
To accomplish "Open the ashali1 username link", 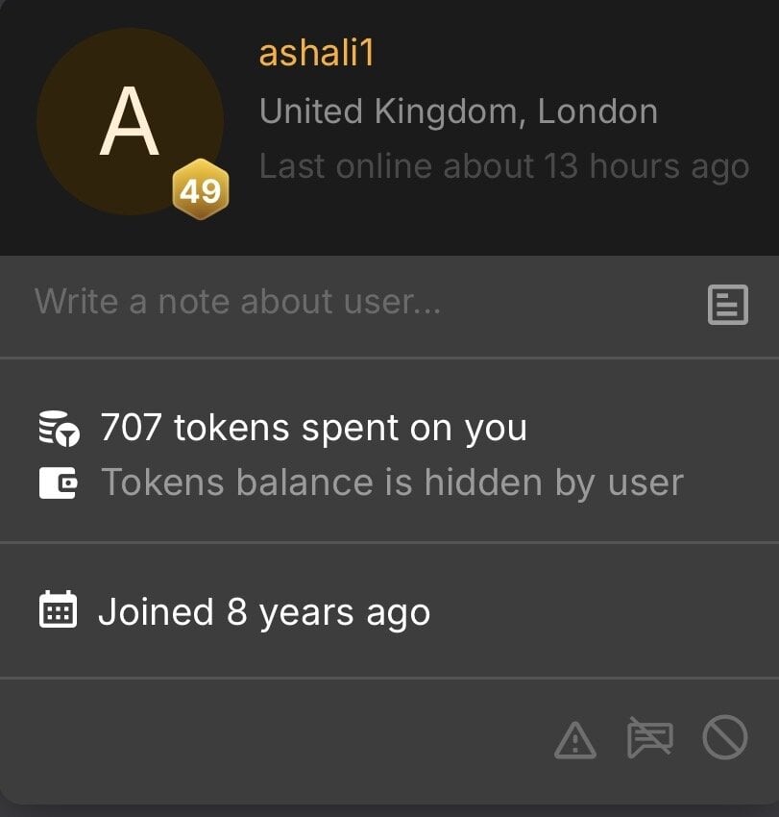I will (x=316, y=54).
